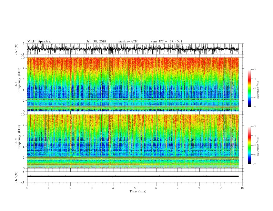Click inside the ch.1 spectrogram panel
This screenshot has height=211, width=273.
click(133, 84)
